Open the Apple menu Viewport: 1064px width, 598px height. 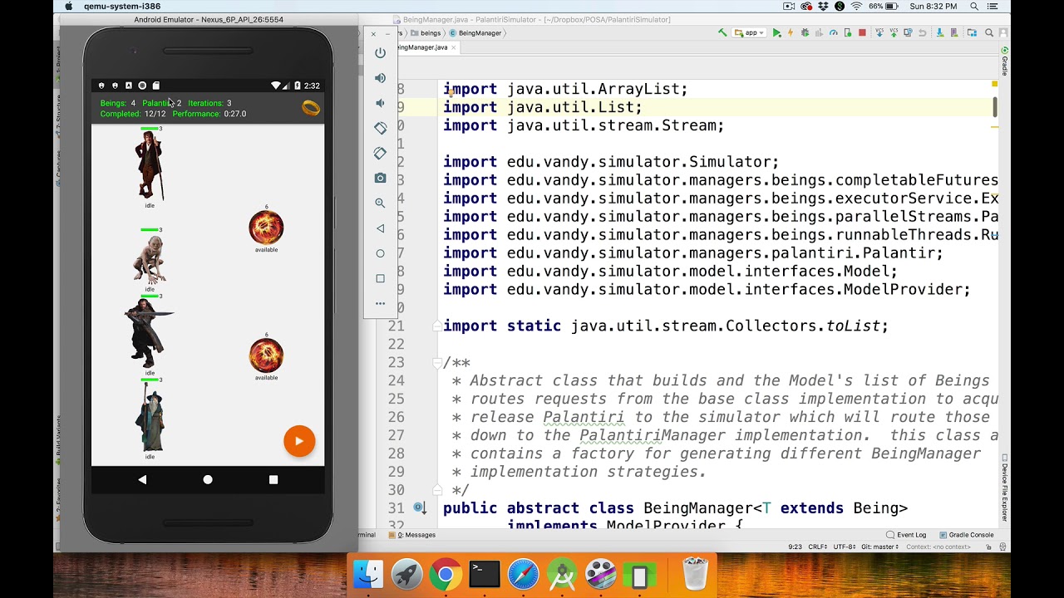coord(68,7)
